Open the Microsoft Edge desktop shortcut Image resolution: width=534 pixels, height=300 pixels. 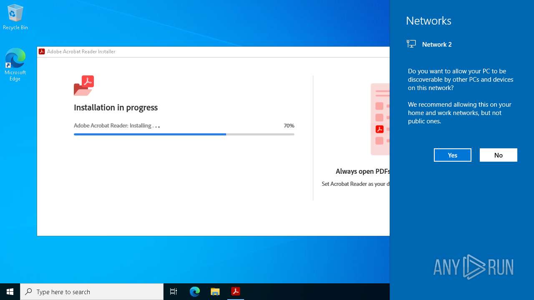pyautogui.click(x=15, y=65)
